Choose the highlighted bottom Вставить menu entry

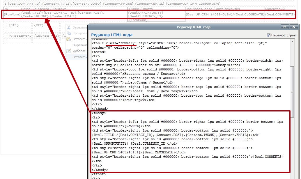tap(79, 57)
